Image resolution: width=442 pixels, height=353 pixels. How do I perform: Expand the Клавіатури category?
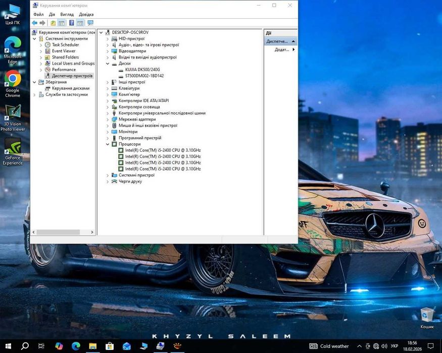108,88
